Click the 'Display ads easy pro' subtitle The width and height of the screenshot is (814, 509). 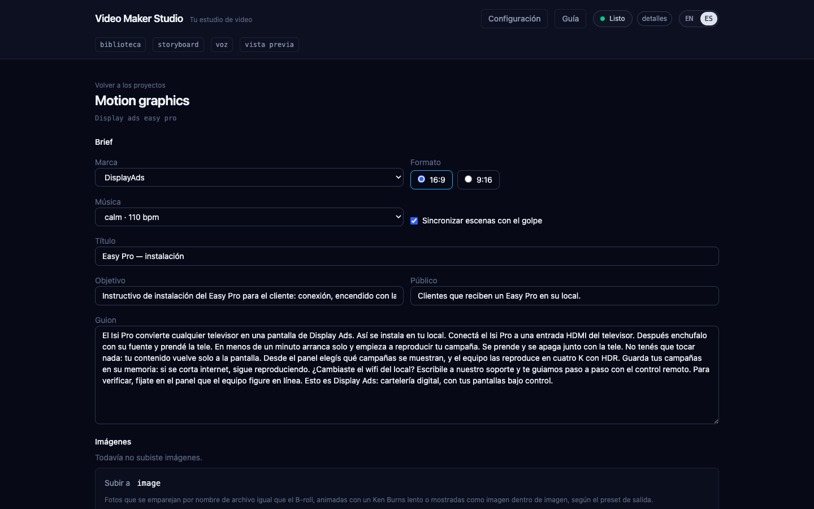[136, 118]
